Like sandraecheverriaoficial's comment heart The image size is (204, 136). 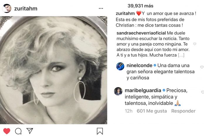(195, 44)
